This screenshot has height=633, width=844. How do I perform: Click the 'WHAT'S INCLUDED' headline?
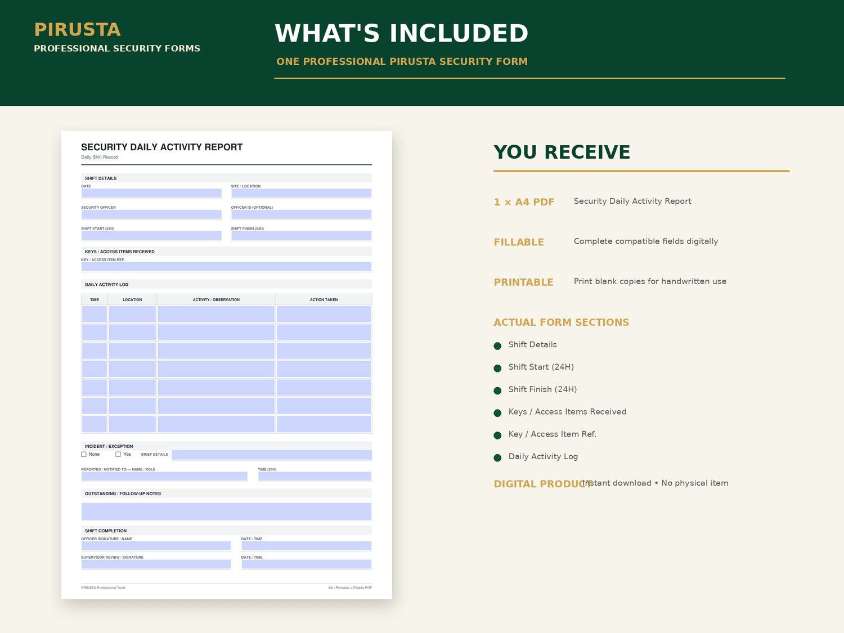[401, 33]
